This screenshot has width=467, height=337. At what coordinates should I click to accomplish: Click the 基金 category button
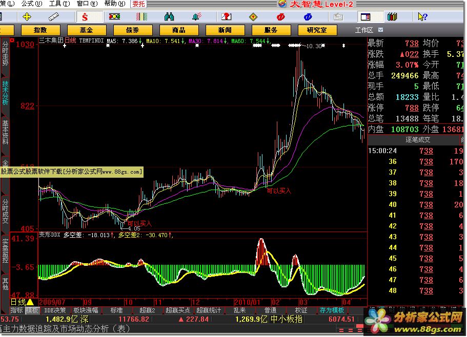[86, 30]
